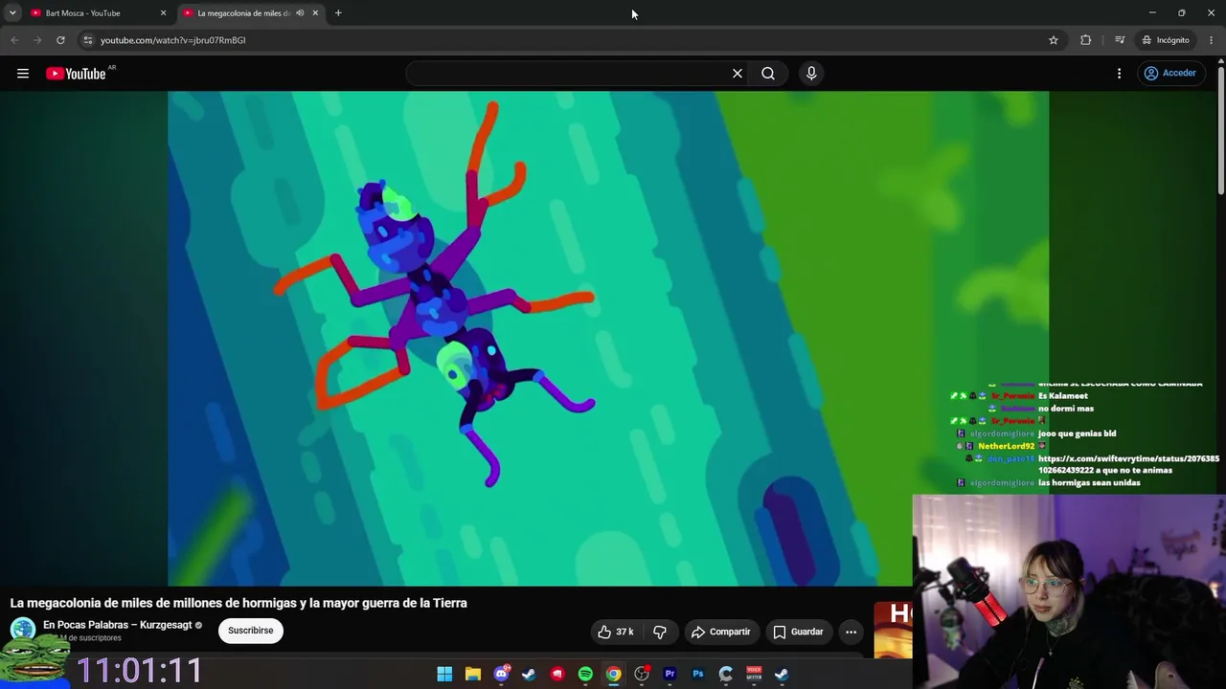Click the magnifier search button
The width and height of the screenshot is (1226, 689).
(768, 74)
